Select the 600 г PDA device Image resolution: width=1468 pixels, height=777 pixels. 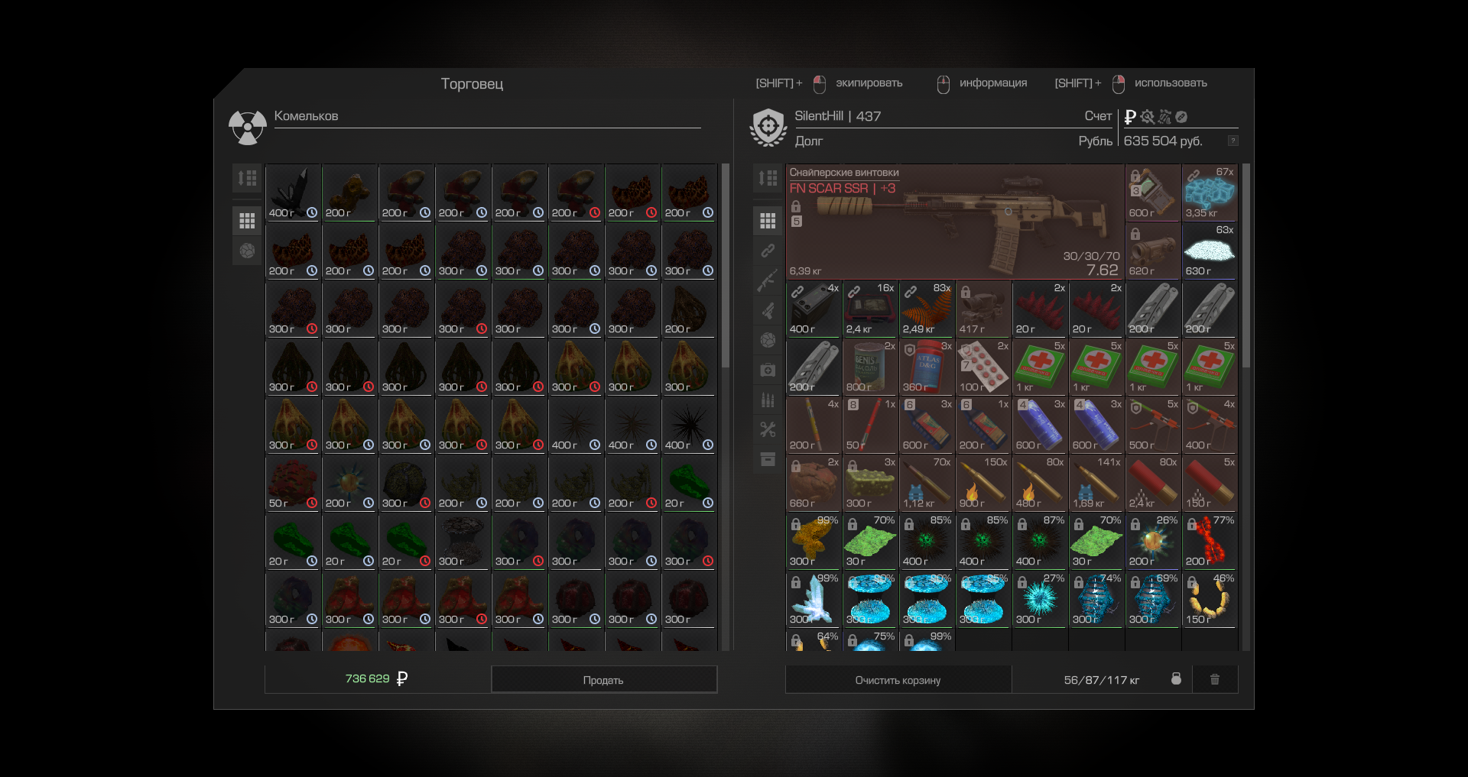pos(1153,193)
